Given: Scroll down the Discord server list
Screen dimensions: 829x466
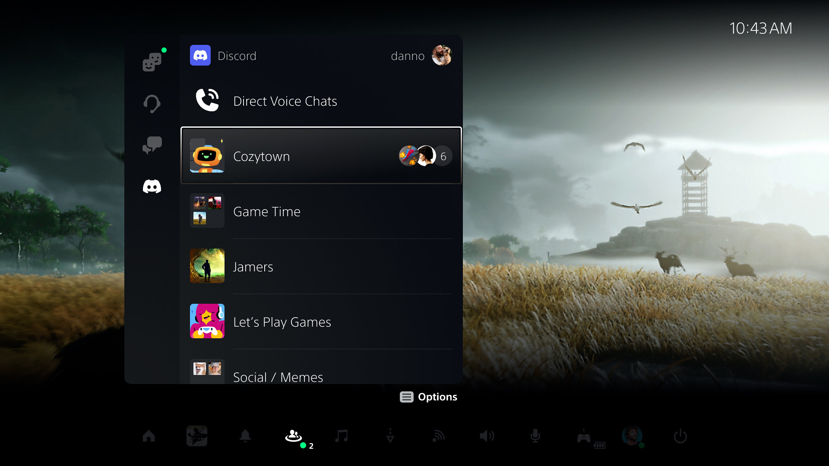Looking at the screenshot, I should pos(321,375).
